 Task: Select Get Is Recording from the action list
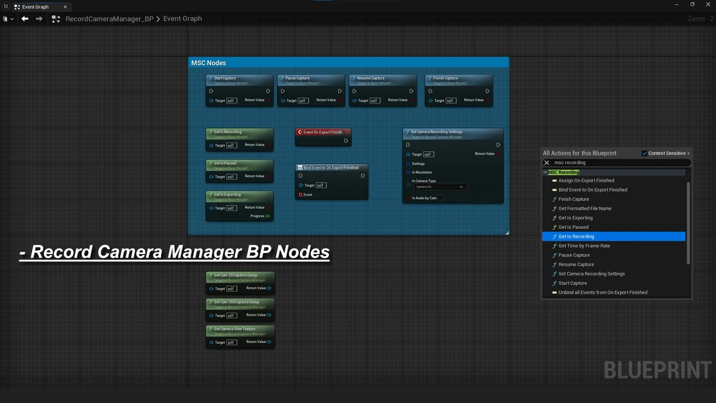point(576,237)
